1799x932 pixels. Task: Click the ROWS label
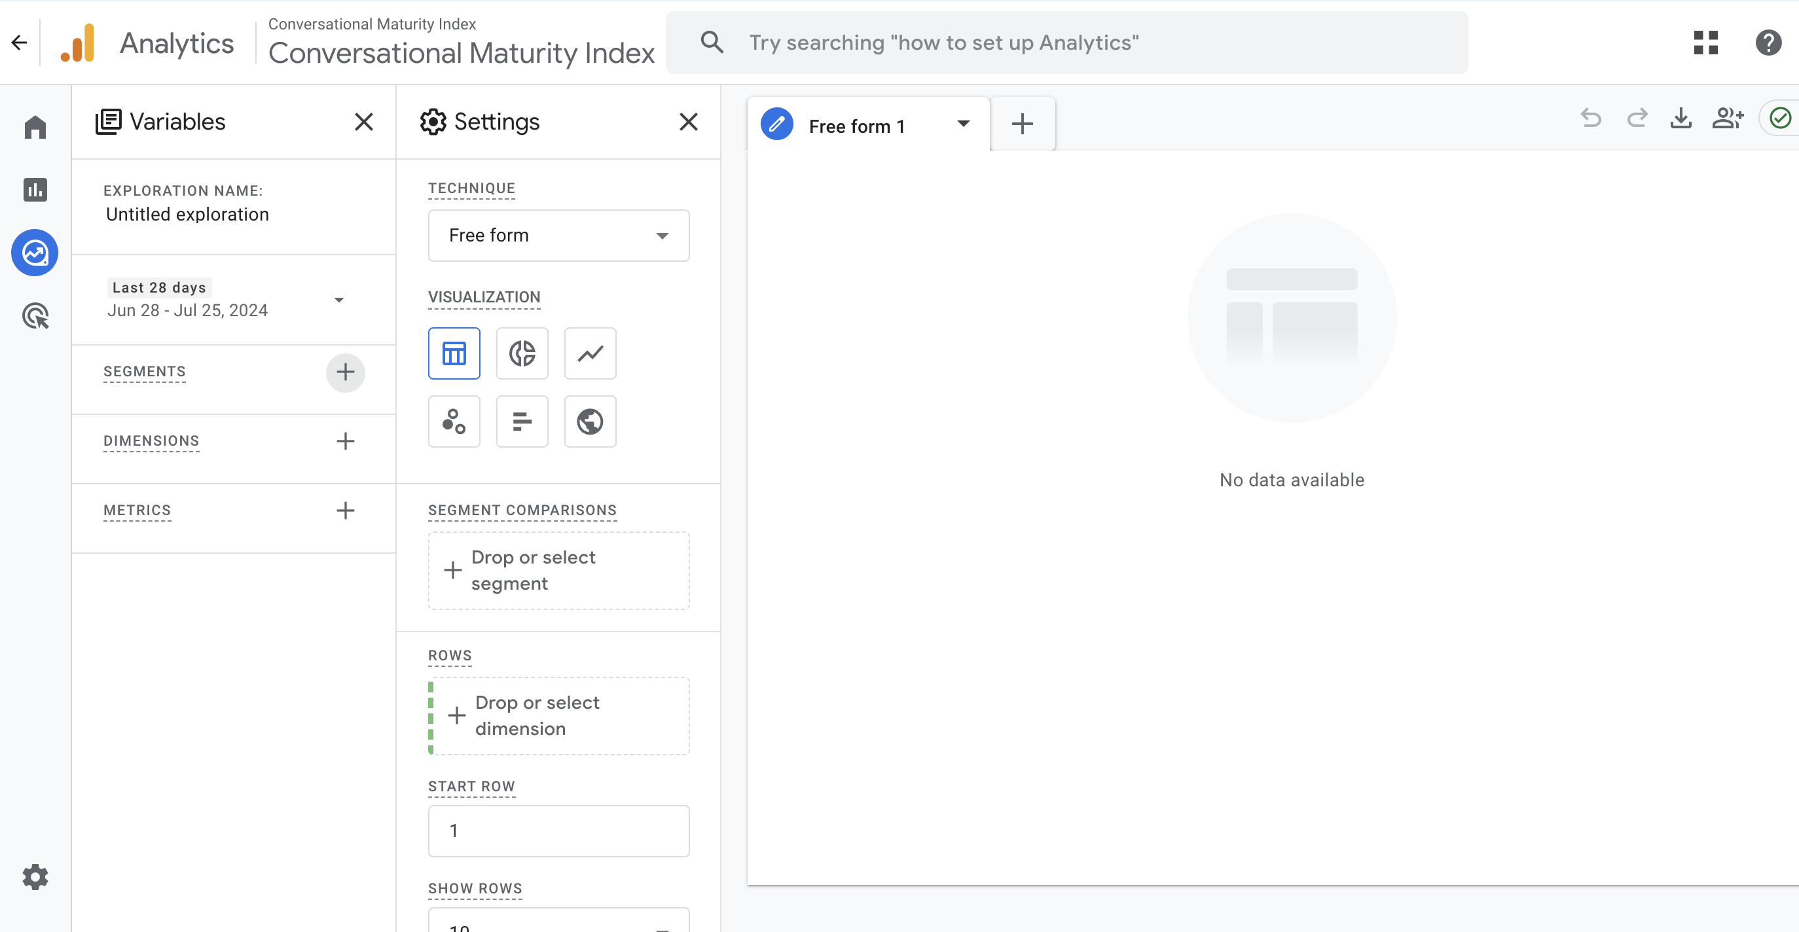pyautogui.click(x=450, y=656)
